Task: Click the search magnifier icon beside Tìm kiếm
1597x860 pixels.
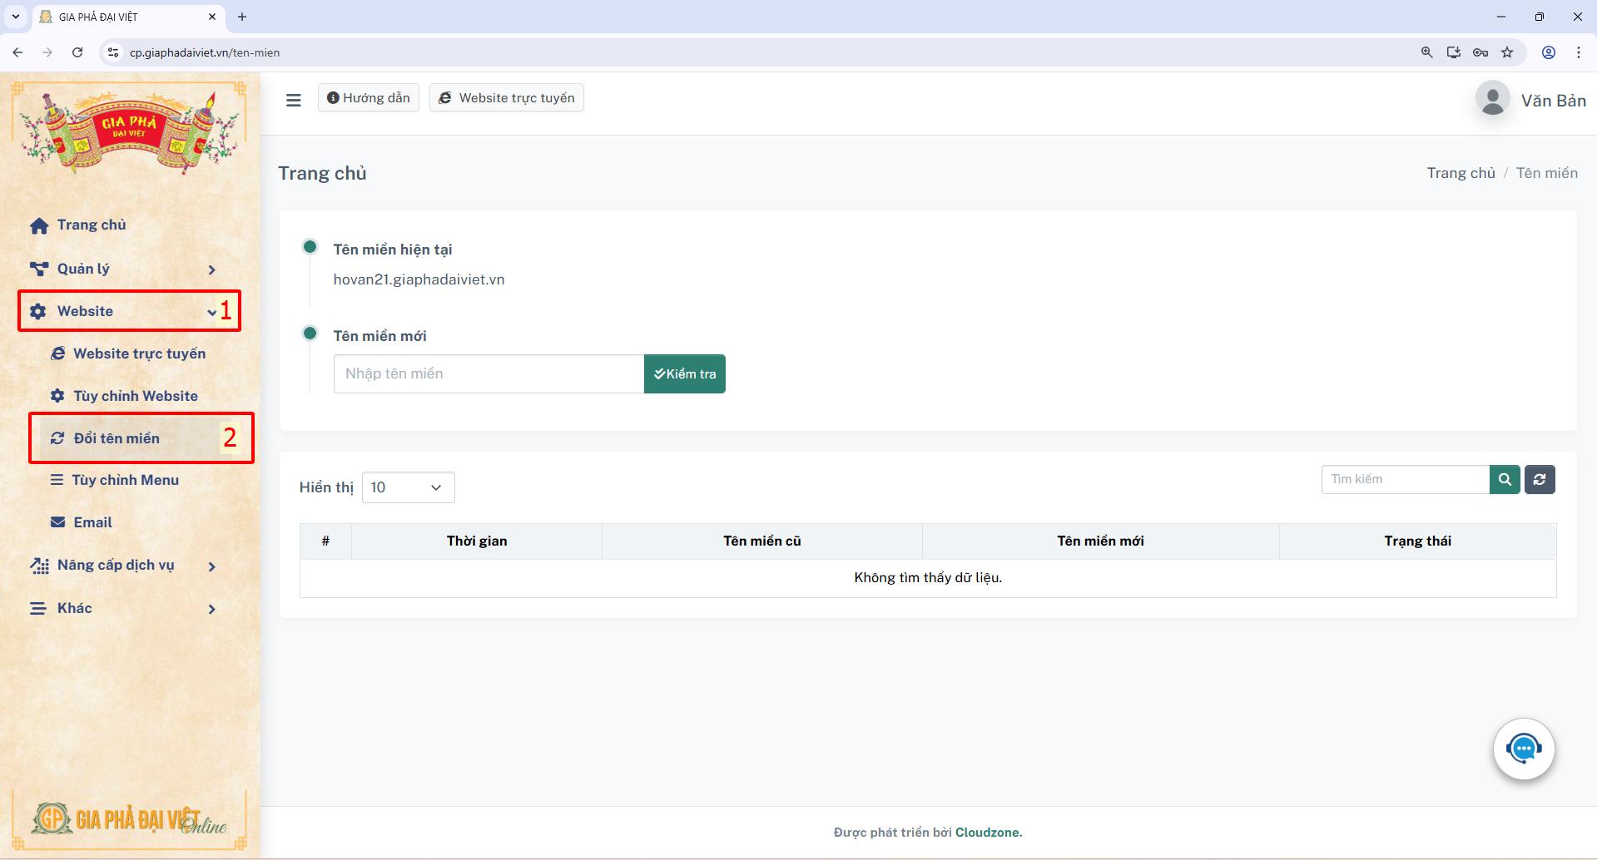Action: (x=1504, y=479)
